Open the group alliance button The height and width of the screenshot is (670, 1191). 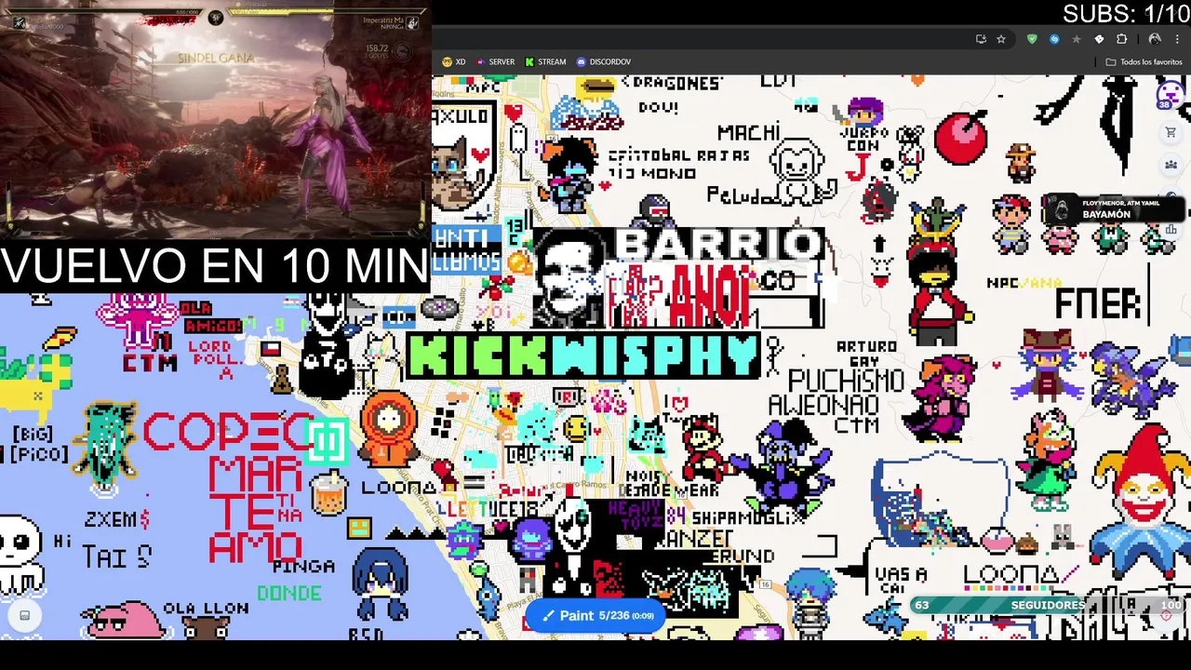(x=1171, y=165)
